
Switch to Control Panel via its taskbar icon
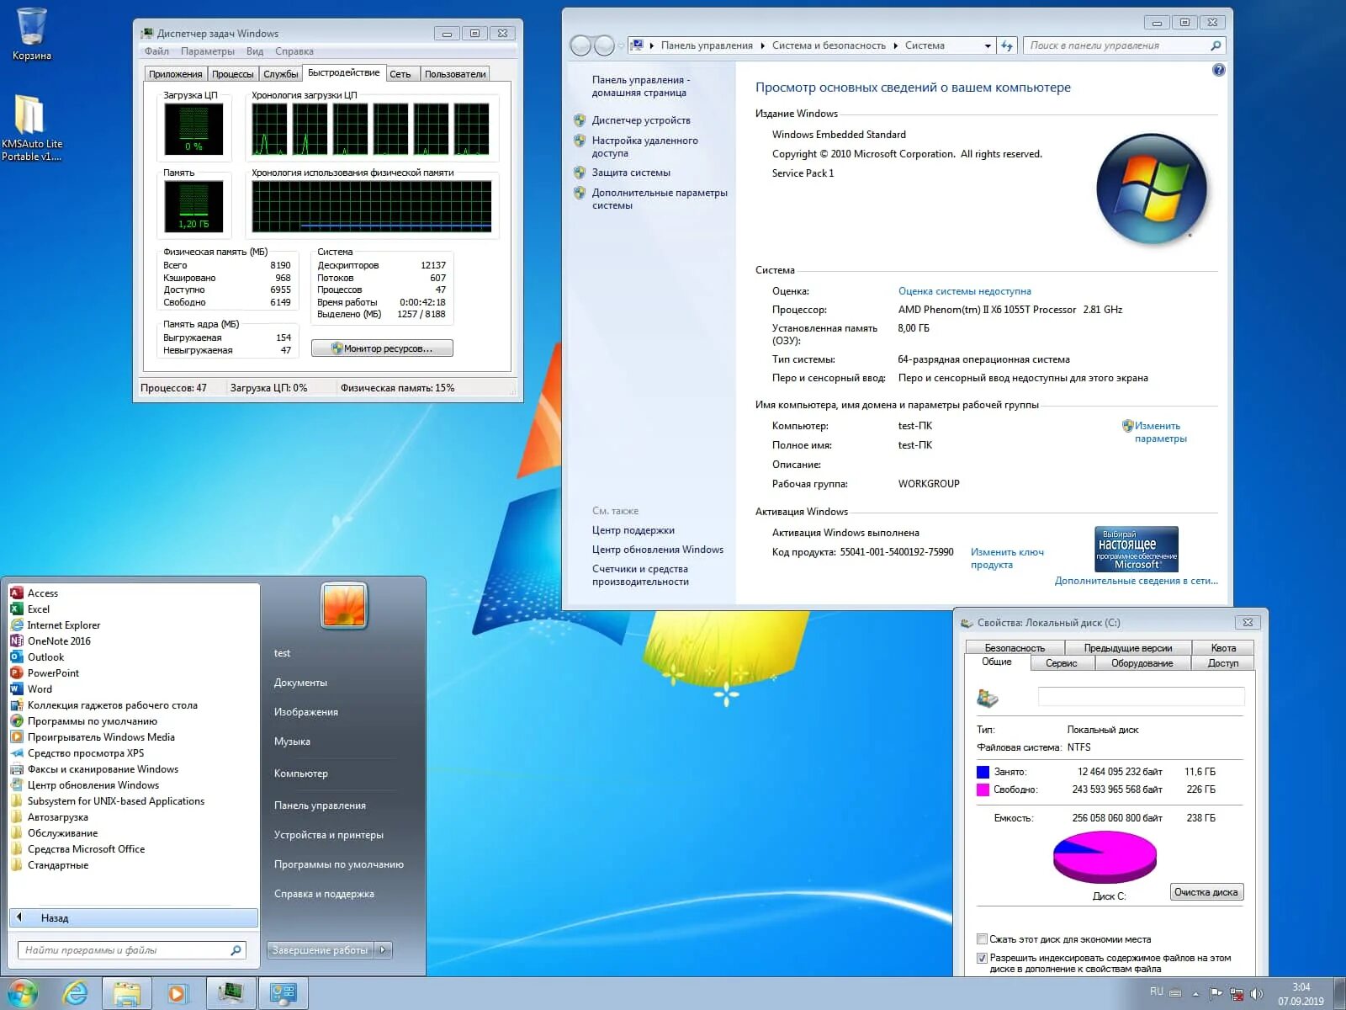tap(283, 993)
